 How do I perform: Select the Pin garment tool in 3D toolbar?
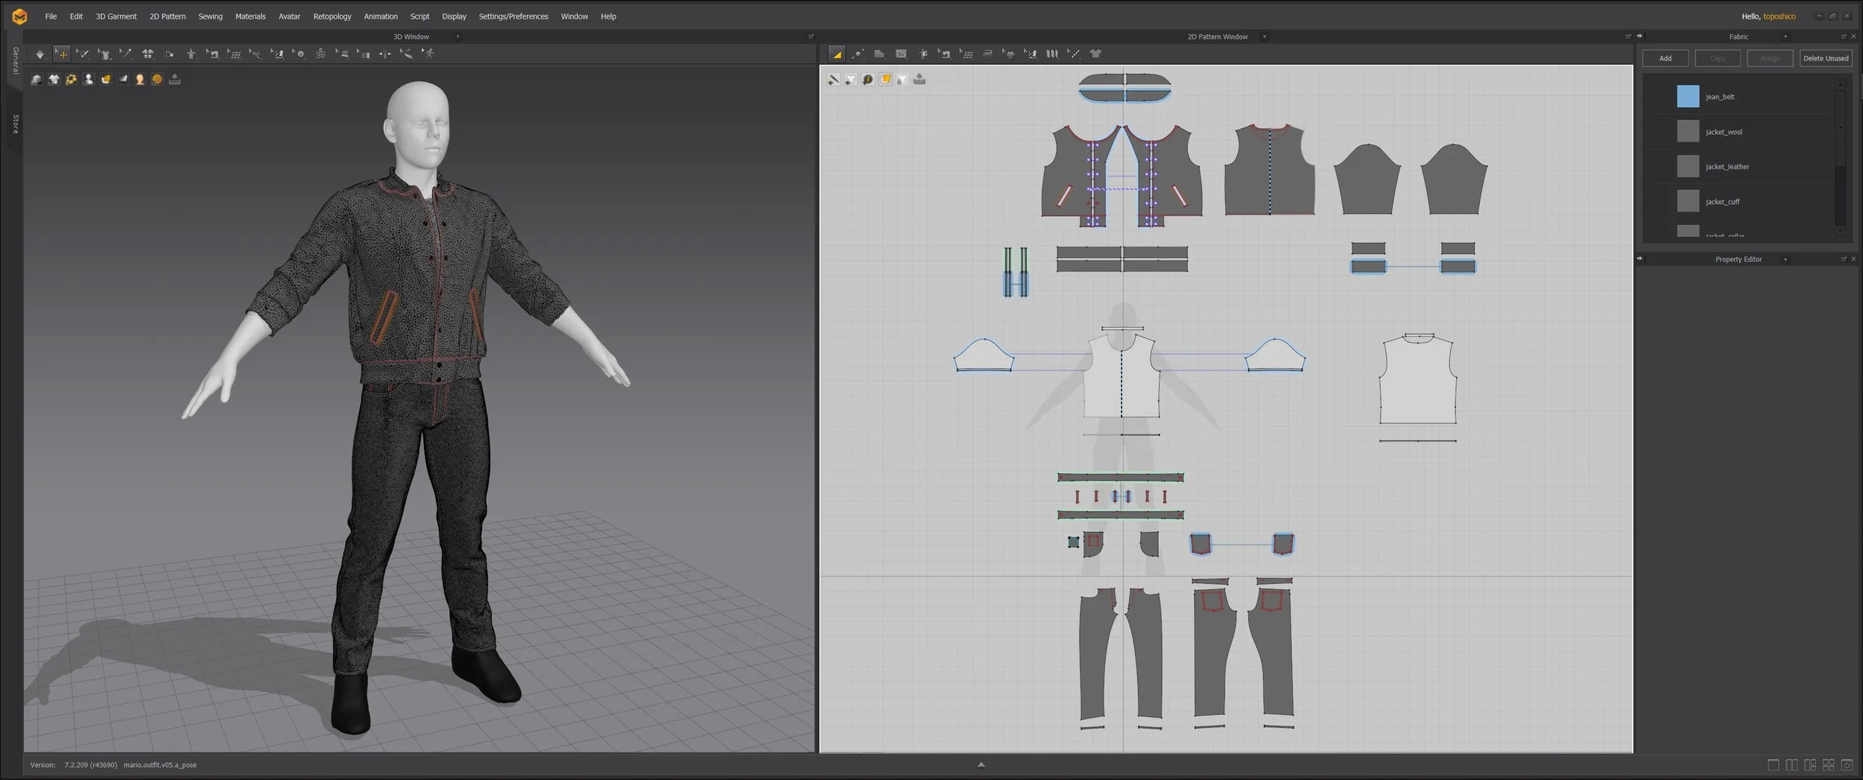point(104,54)
